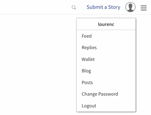The width and height of the screenshot is (151, 115).
Task: Click the magnifying glass search icon
Action: click(x=74, y=7)
